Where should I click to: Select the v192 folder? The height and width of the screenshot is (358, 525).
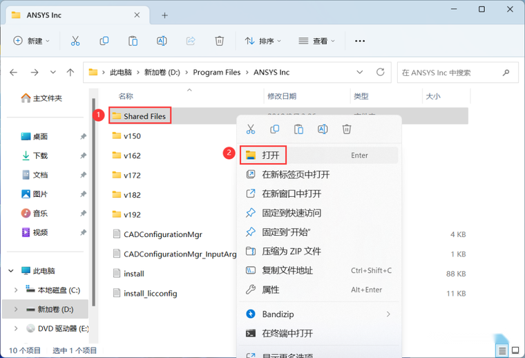[126, 215]
